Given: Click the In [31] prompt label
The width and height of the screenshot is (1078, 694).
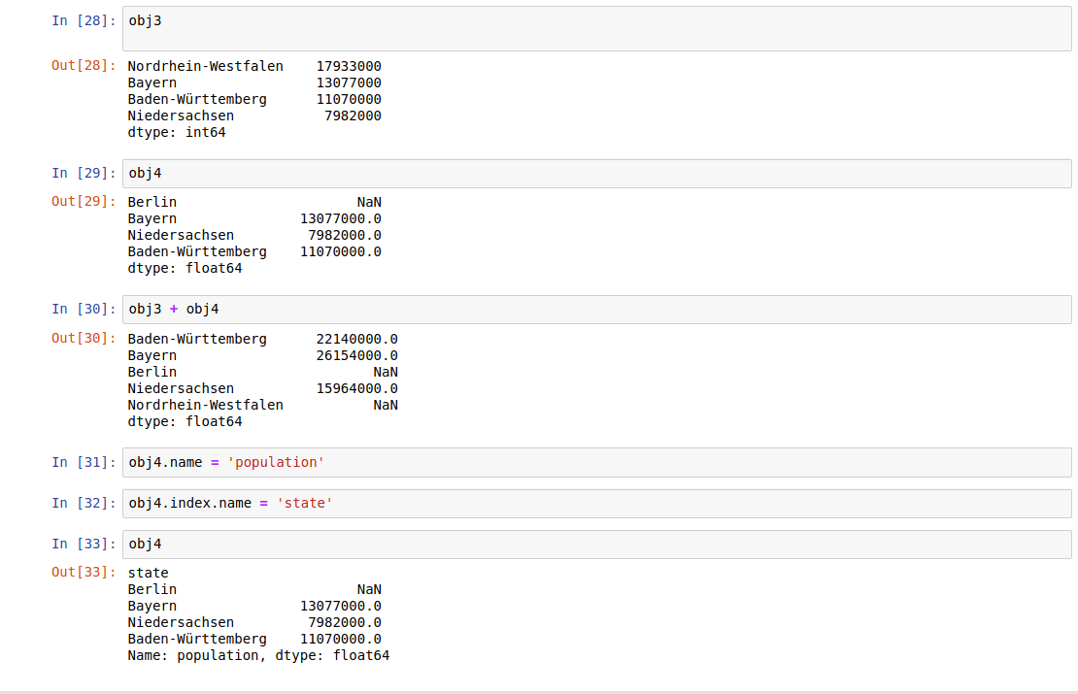Looking at the screenshot, I should click(x=84, y=462).
